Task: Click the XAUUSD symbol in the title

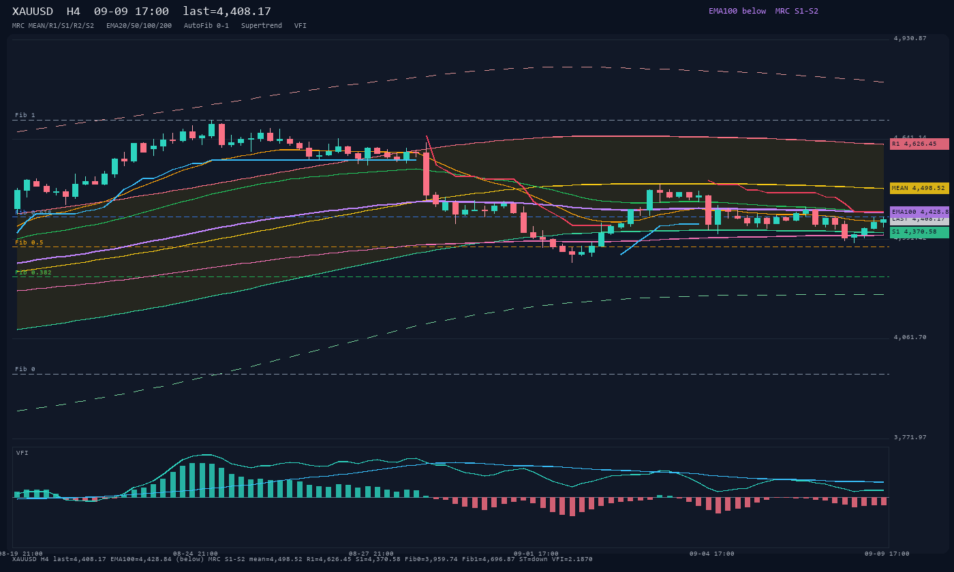Action: pyautogui.click(x=33, y=12)
